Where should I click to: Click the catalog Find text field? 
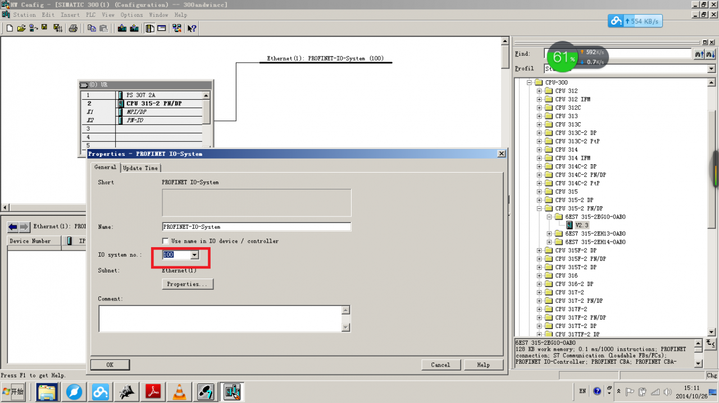pyautogui.click(x=617, y=54)
